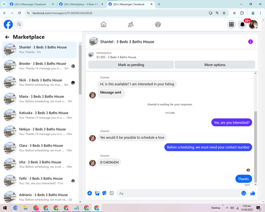Open the Facebook search magnifier
Image resolution: width=265 pixels, height=212 pixels.
click(19, 24)
